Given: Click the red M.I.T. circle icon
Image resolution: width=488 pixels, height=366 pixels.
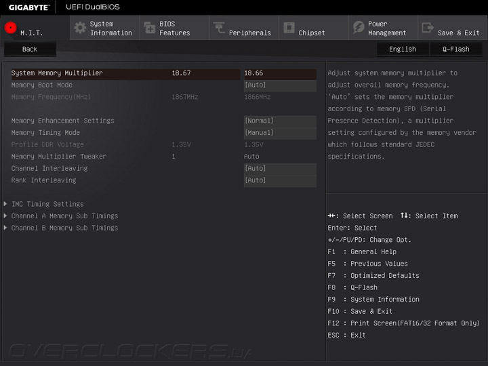Looking at the screenshot, I should [11, 28].
